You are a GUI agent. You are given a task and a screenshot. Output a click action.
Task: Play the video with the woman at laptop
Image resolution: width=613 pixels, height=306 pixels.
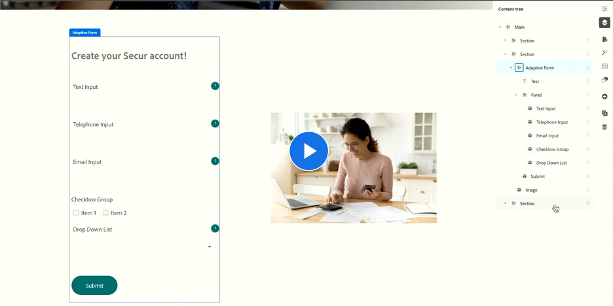pyautogui.click(x=308, y=151)
